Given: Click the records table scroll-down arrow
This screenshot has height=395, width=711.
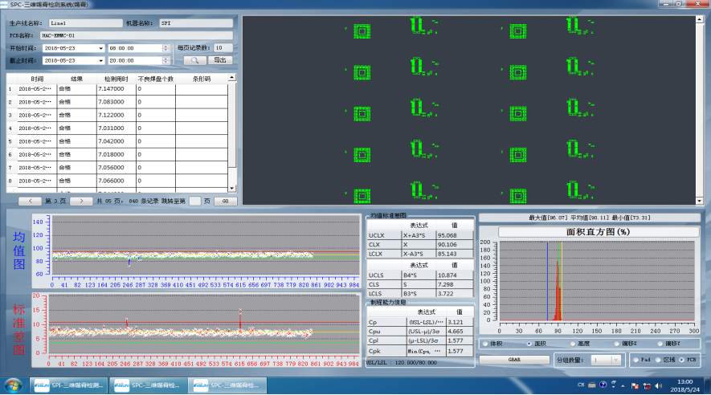Looking at the screenshot, I should (x=231, y=189).
